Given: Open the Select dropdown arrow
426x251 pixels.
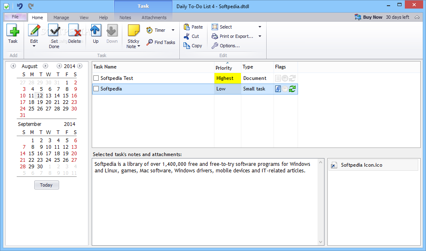Looking at the screenshot, I should point(260,27).
